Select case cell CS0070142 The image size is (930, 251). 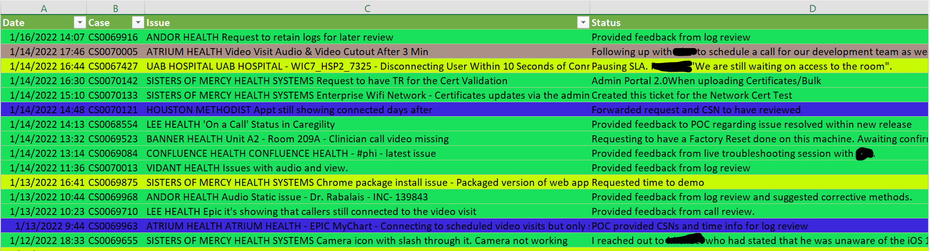pyautogui.click(x=115, y=81)
